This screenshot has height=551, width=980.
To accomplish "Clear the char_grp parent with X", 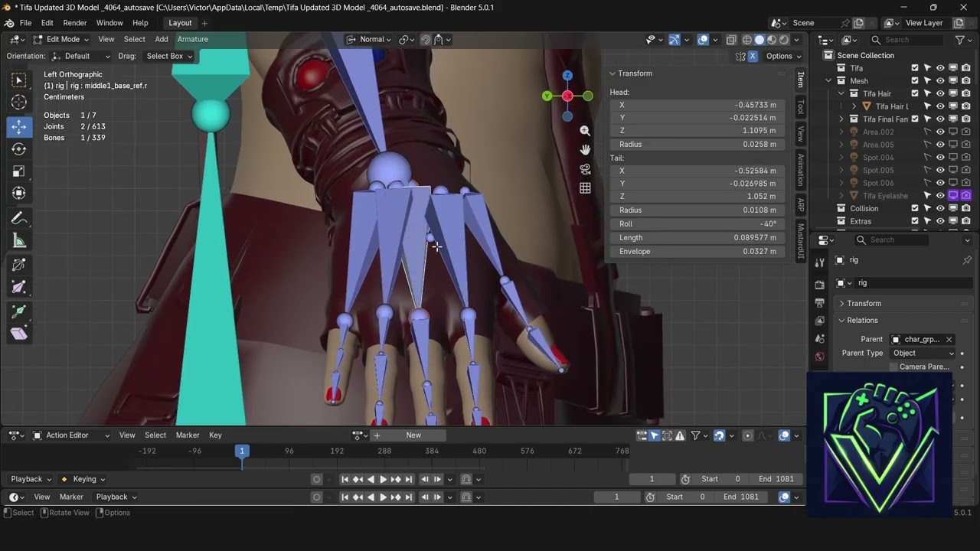I will click(x=949, y=340).
